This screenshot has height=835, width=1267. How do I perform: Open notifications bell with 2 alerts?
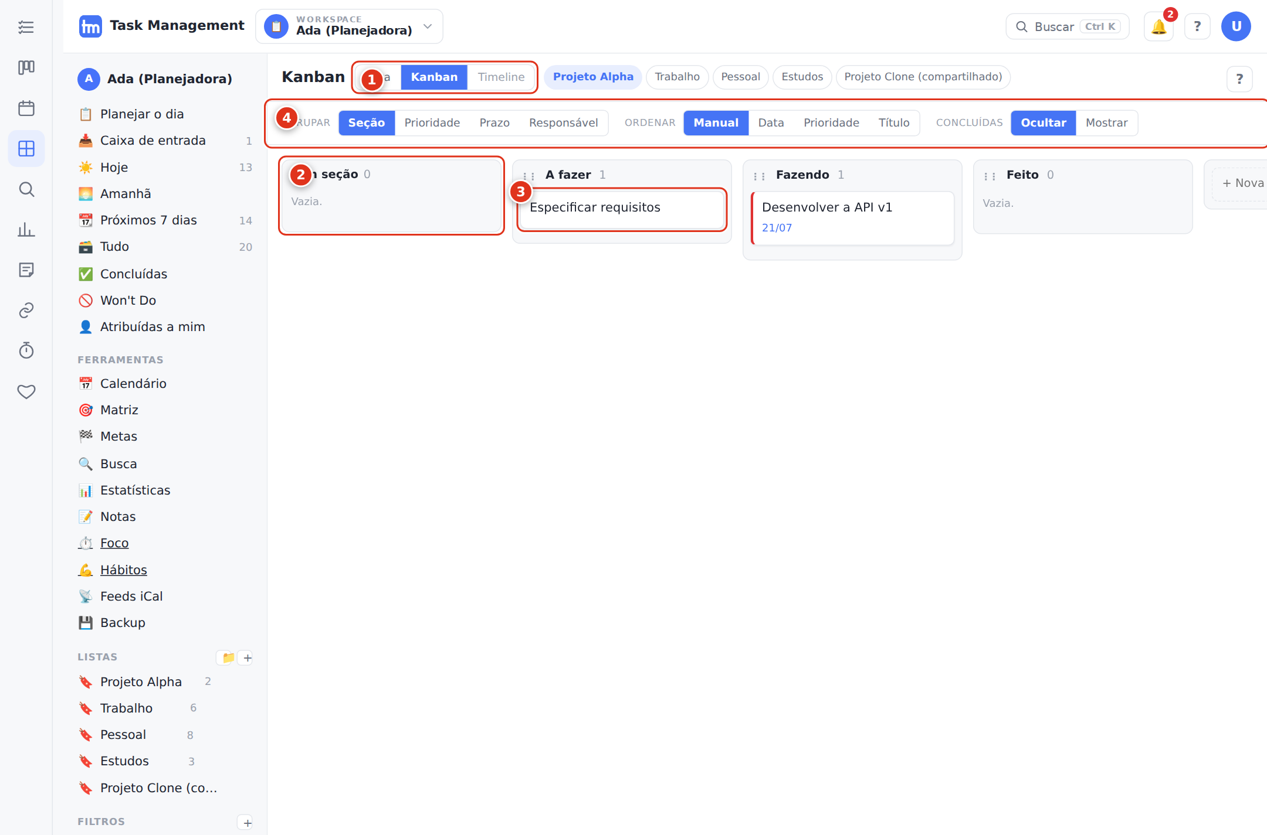coord(1158,27)
